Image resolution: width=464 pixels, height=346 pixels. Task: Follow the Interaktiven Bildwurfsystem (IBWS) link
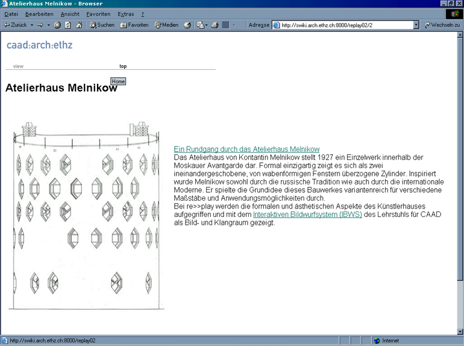point(307,215)
